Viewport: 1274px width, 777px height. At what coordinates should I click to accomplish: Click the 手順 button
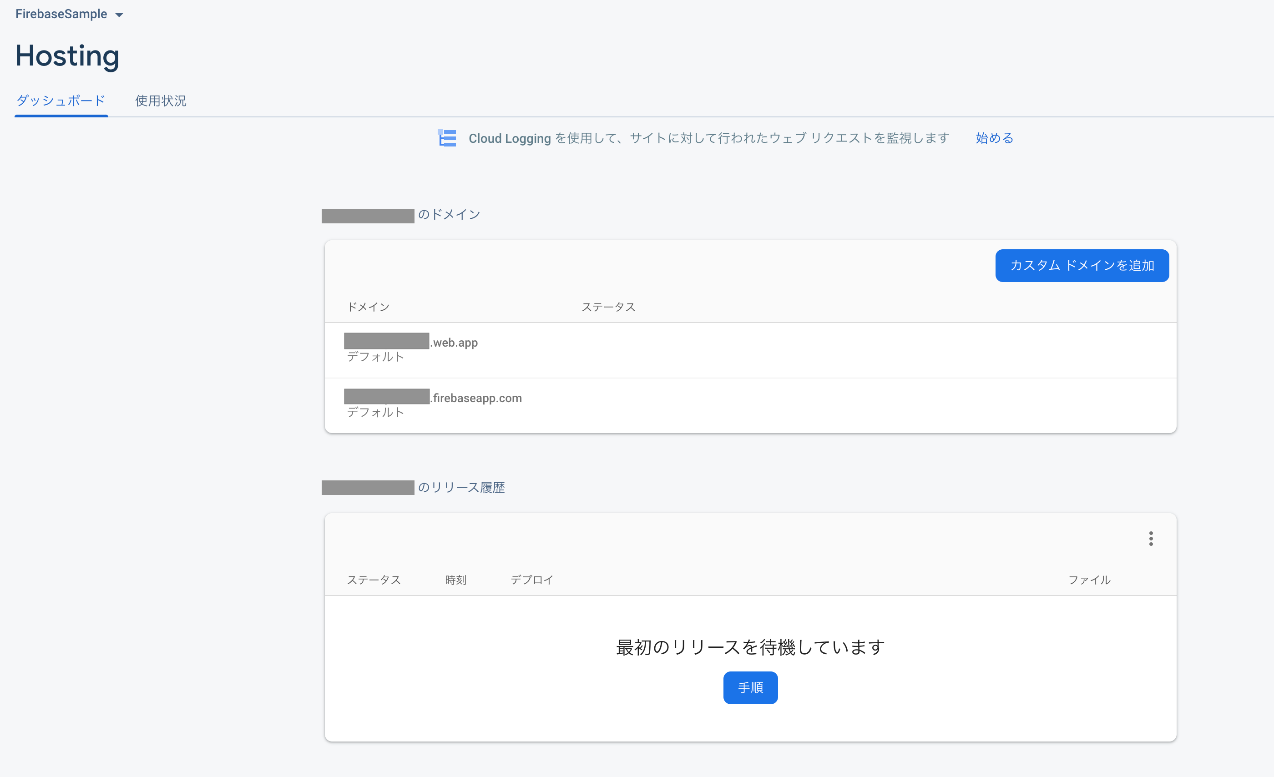click(x=750, y=687)
